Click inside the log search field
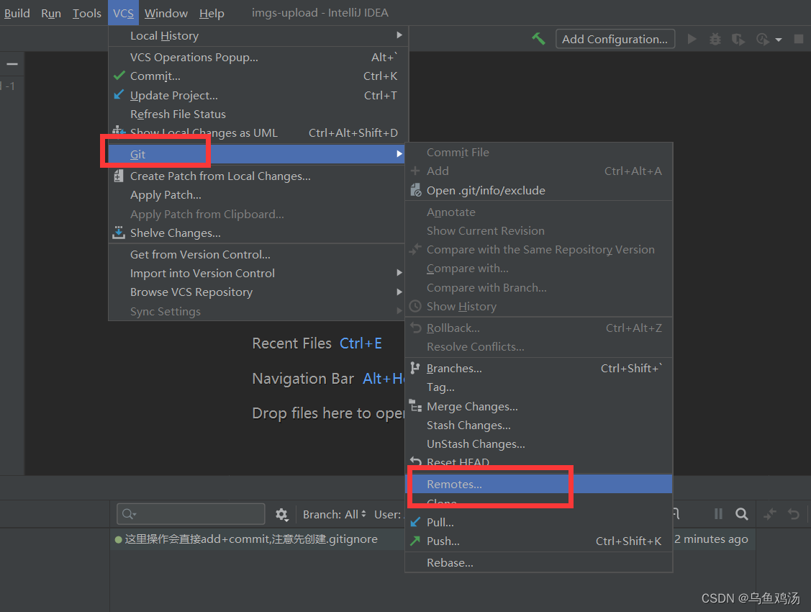 tap(191, 514)
